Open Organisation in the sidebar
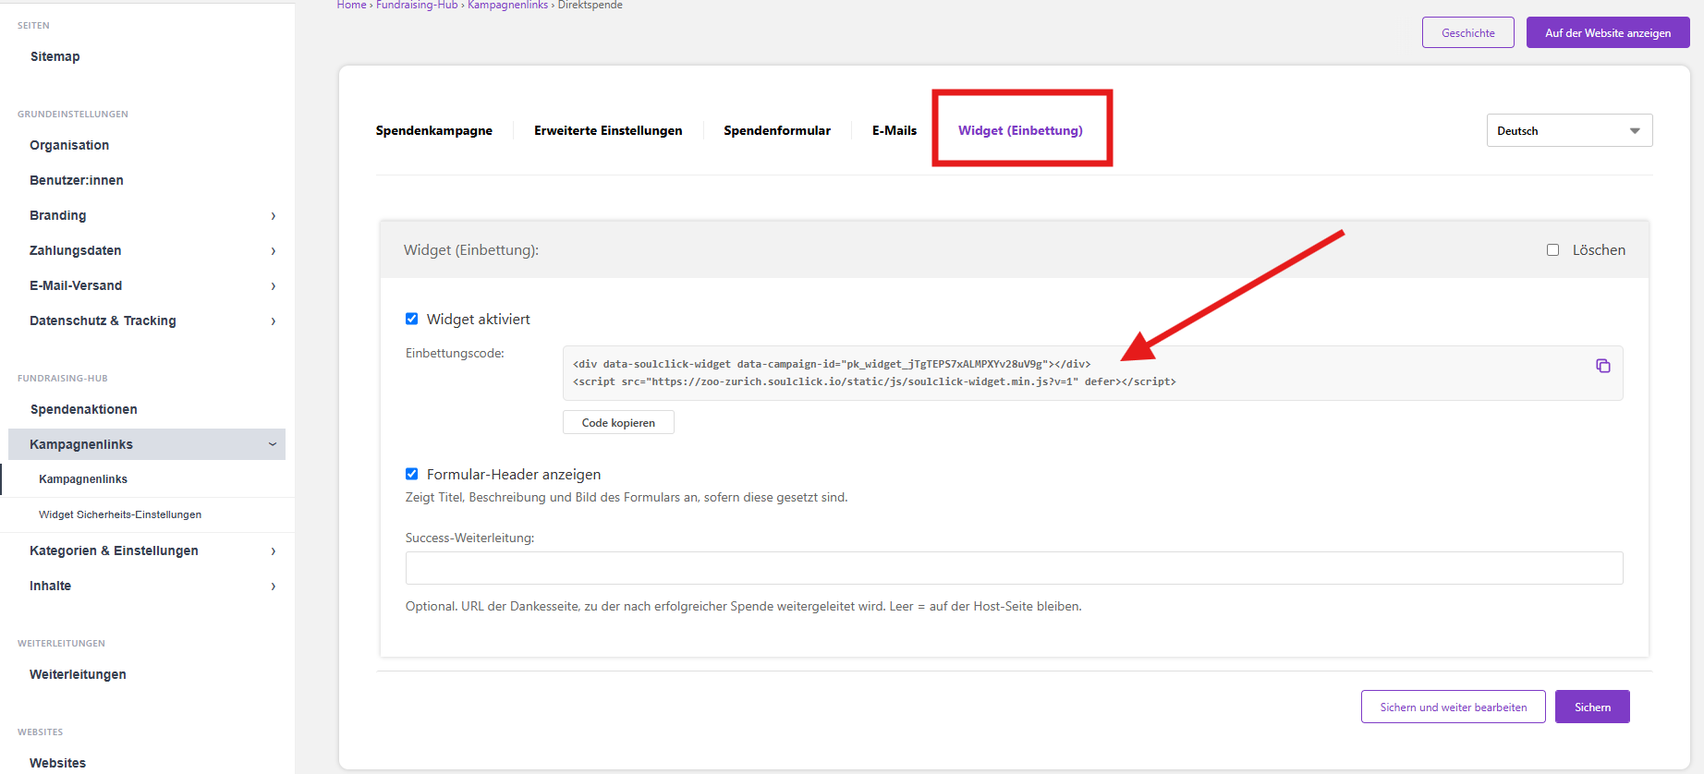 click(x=69, y=145)
